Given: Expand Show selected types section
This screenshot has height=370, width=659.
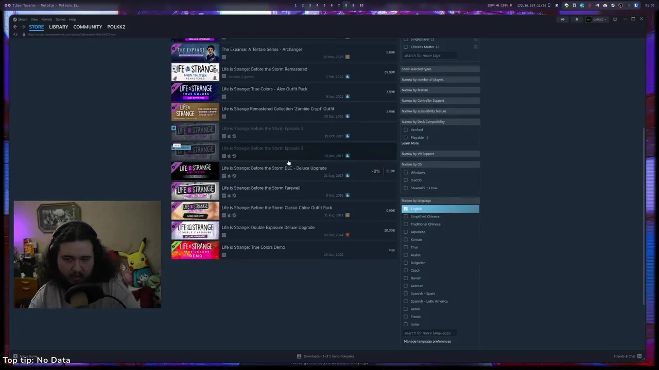Looking at the screenshot, I should pyautogui.click(x=440, y=69).
